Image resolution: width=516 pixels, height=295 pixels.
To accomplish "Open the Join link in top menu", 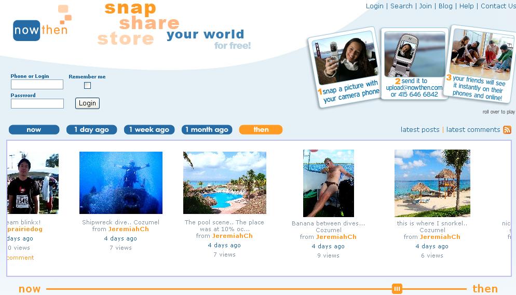I will click(x=425, y=6).
